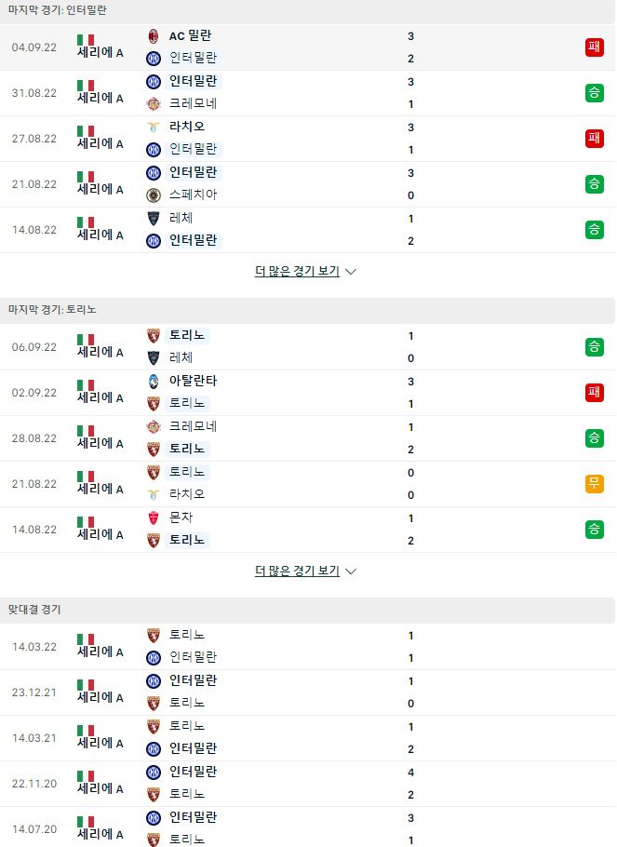Click the 크레모네 crest in 31.08.22 match

pos(154,103)
